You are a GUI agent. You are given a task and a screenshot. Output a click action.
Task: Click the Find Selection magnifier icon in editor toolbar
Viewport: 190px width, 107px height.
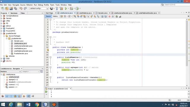75,16
